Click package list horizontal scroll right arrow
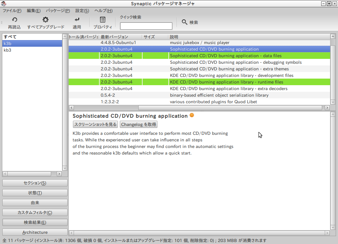This screenshot has height=244, width=338. (327, 108)
